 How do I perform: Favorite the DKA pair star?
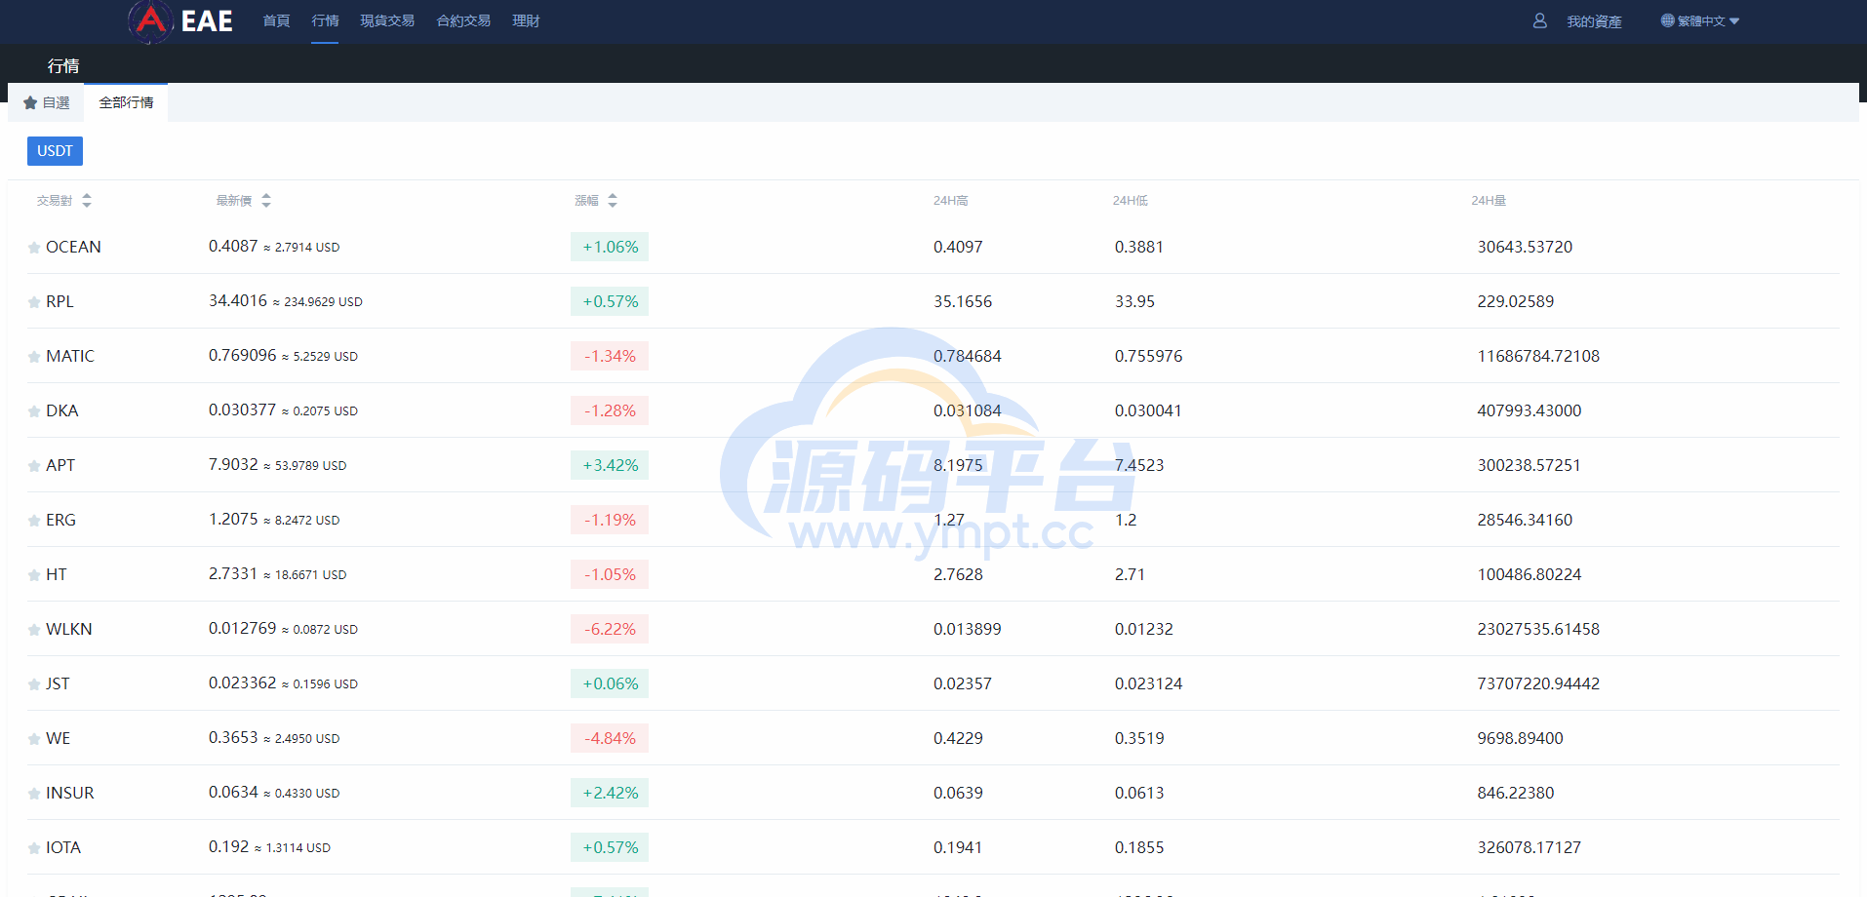(x=34, y=411)
